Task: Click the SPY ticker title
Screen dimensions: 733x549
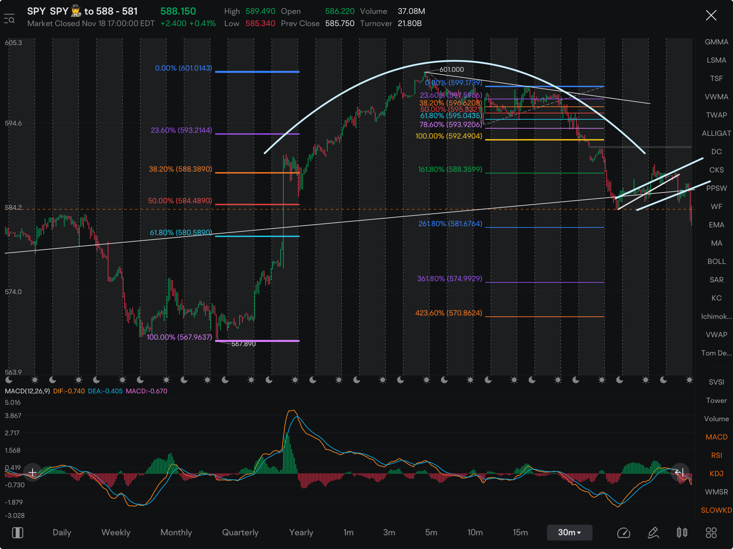Action: click(x=36, y=11)
